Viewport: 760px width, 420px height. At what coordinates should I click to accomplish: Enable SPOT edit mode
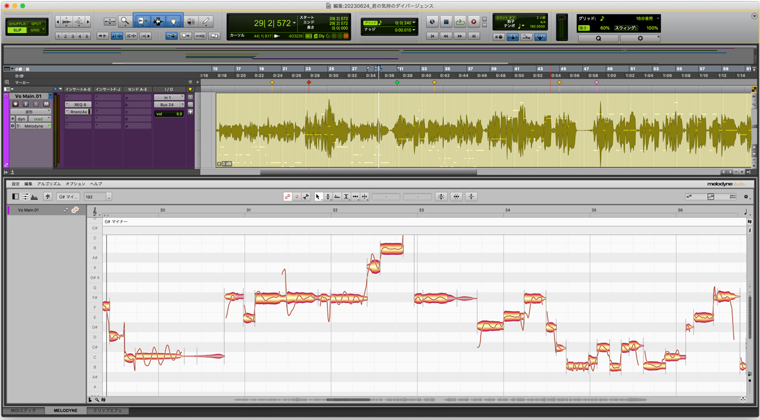point(37,23)
